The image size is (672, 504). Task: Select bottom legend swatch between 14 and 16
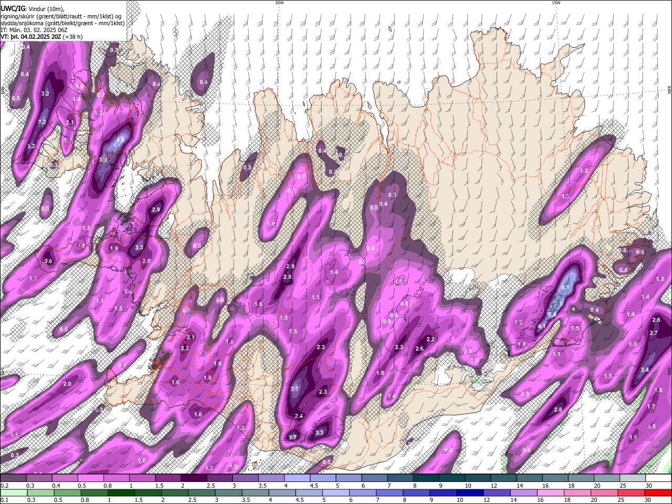523,492
